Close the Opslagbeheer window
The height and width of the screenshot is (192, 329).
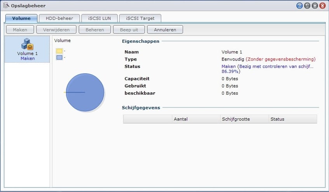(322, 6)
